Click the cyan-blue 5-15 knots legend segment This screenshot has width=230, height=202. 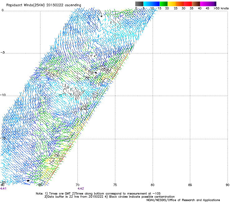point(151,4)
